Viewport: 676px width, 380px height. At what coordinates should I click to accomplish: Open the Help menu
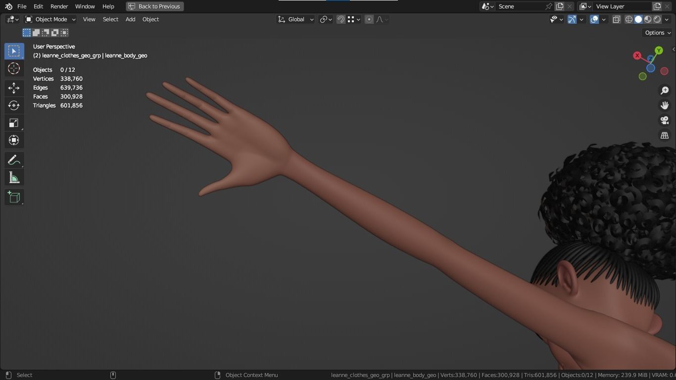point(108,6)
